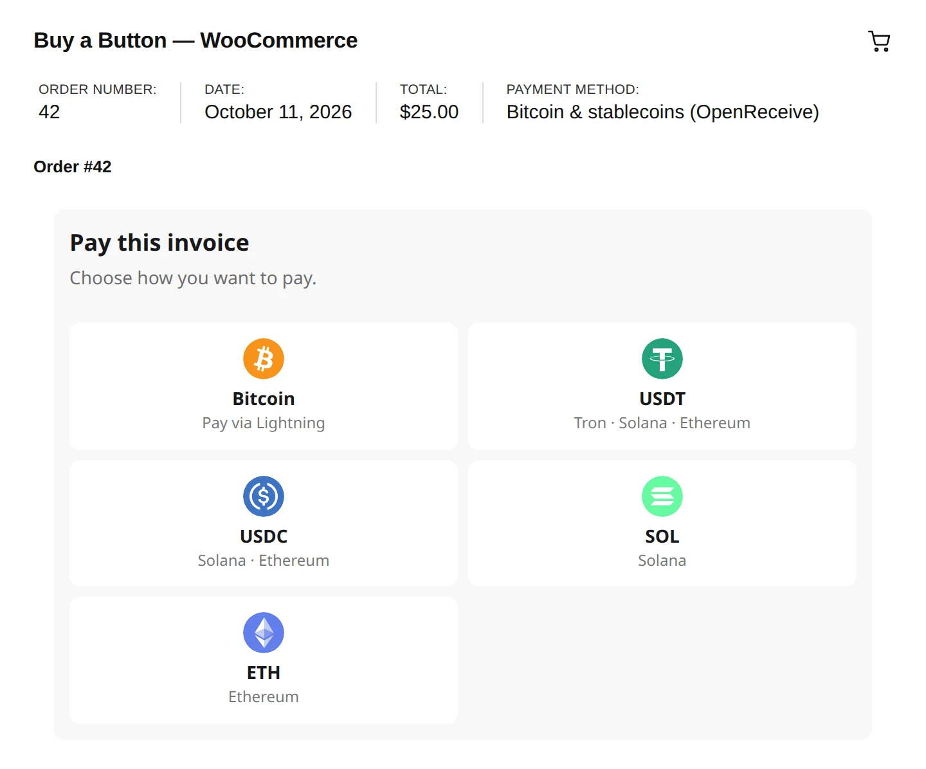The image size is (926, 769).
Task: Click order number value '42'
Action: coord(50,112)
